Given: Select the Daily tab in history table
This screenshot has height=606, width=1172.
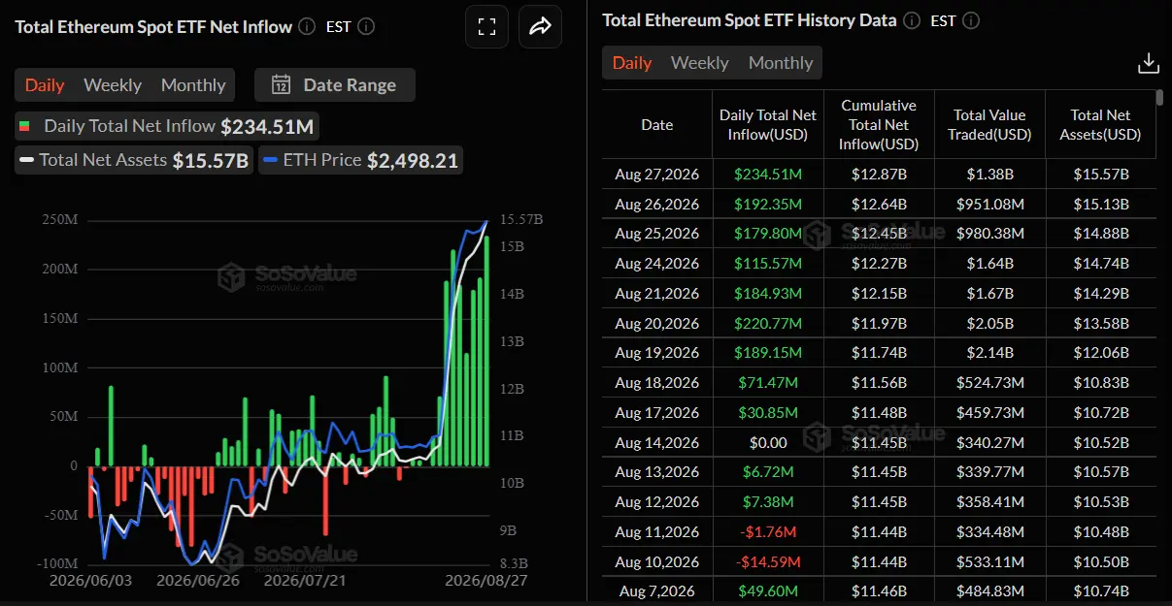Looking at the screenshot, I should [632, 63].
